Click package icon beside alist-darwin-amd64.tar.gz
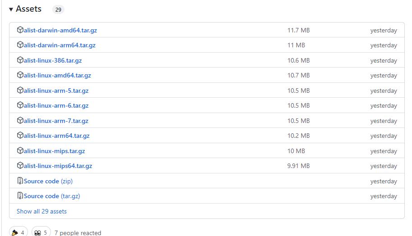This screenshot has width=412, height=236. 20,30
